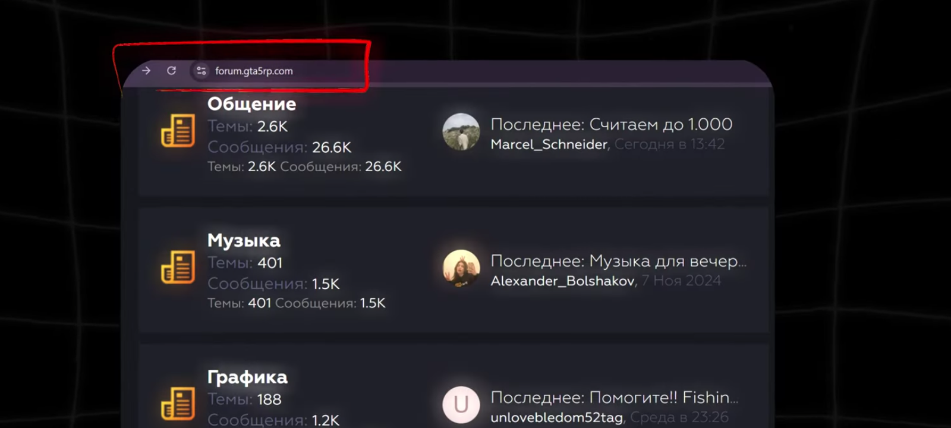Click the forum.gta5rp.com address field
This screenshot has width=951, height=428.
[x=254, y=71]
